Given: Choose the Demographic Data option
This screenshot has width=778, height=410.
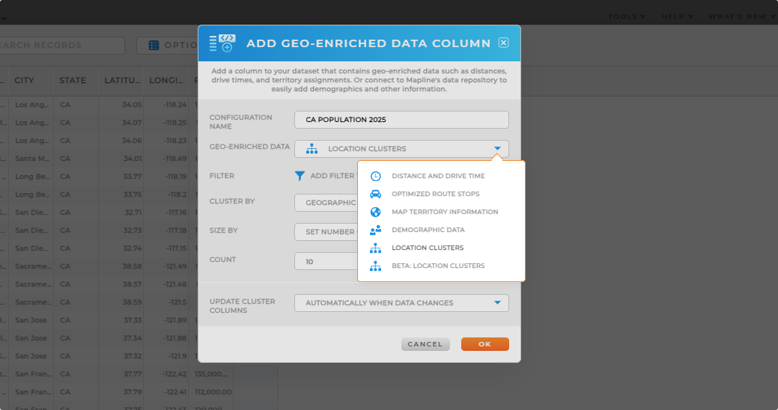Looking at the screenshot, I should (x=428, y=230).
